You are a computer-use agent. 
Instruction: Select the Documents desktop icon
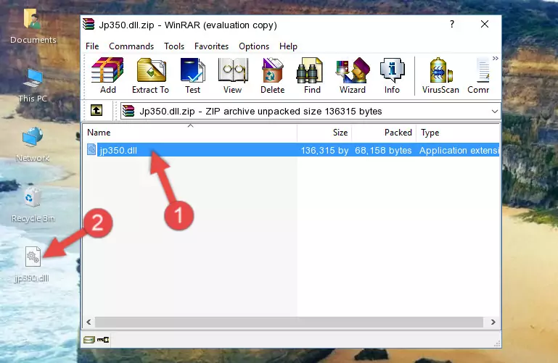(33, 27)
